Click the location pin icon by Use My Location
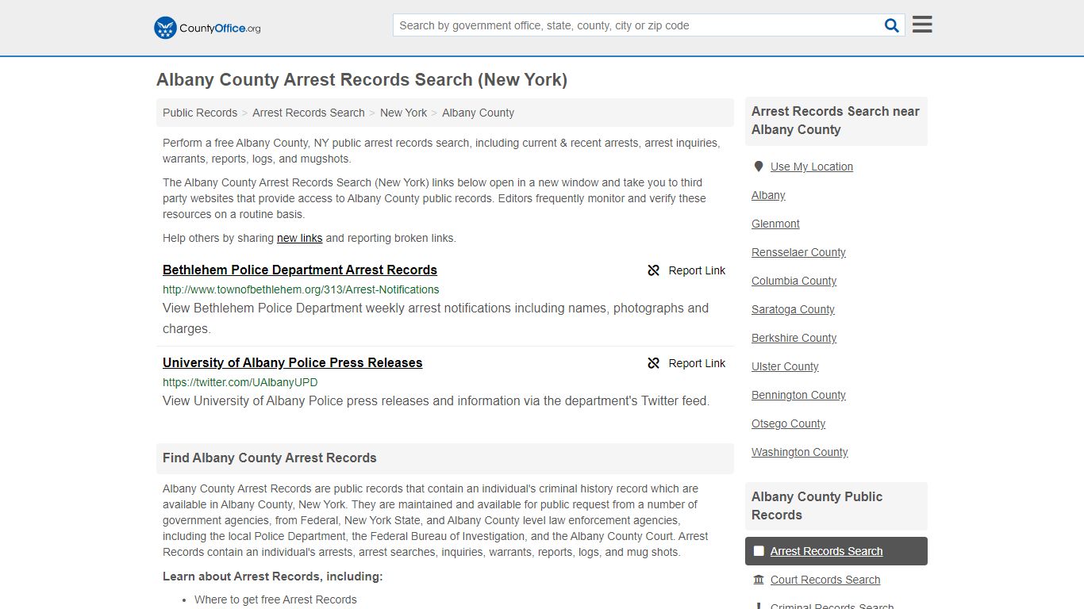This screenshot has height=609, width=1084. point(759,167)
